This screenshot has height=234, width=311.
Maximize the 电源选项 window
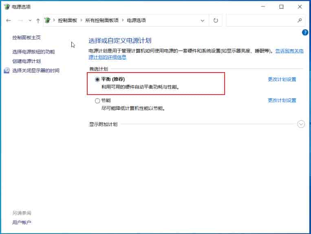[281, 7]
